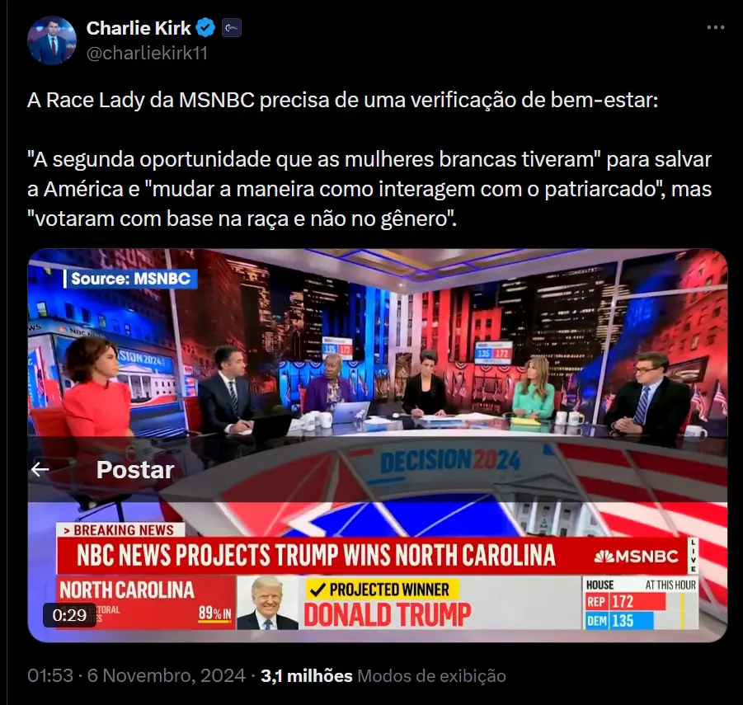This screenshot has width=743, height=705.
Task: Click the 3,1 milhões view count
Action: pos(307,675)
